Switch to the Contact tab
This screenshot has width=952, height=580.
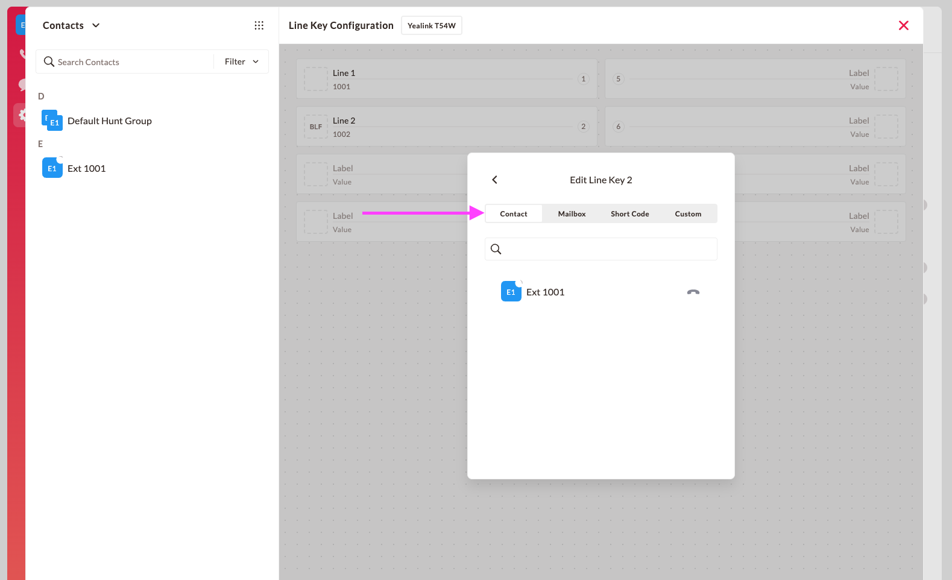pyautogui.click(x=514, y=213)
